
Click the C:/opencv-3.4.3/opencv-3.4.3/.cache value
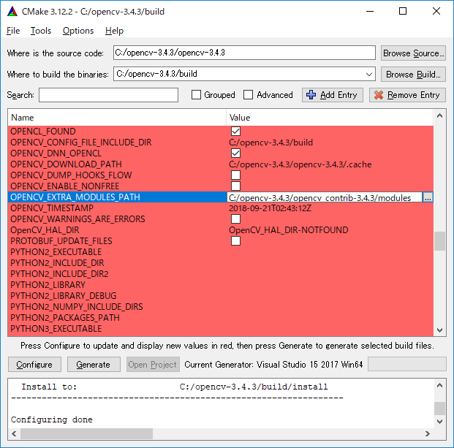click(300, 164)
